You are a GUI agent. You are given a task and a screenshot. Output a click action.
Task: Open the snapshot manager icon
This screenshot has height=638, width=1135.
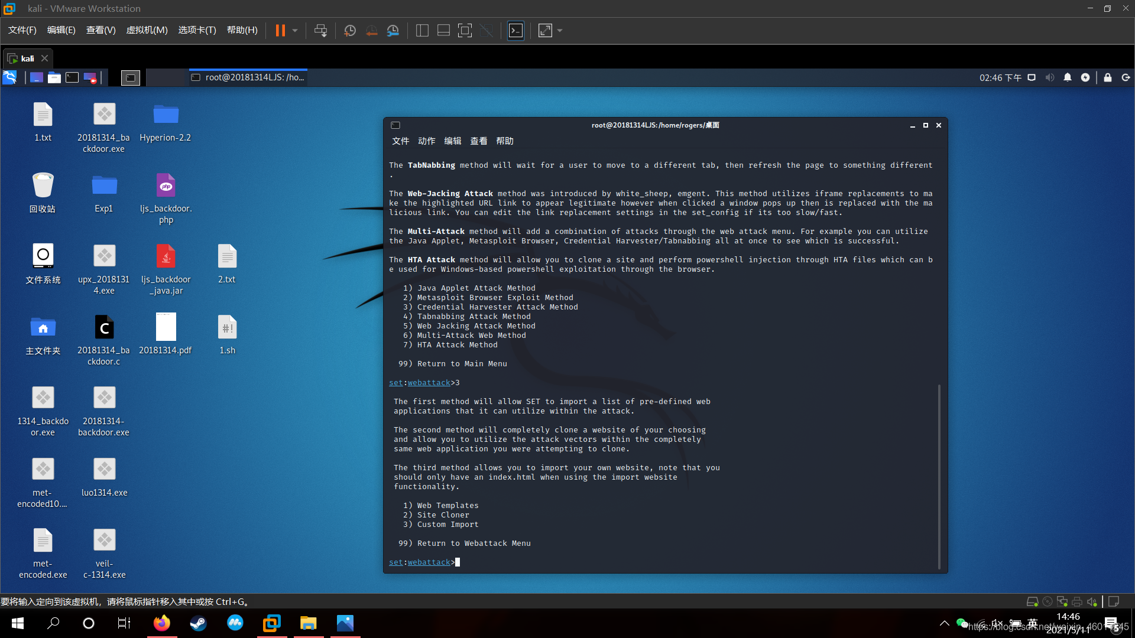(x=393, y=31)
